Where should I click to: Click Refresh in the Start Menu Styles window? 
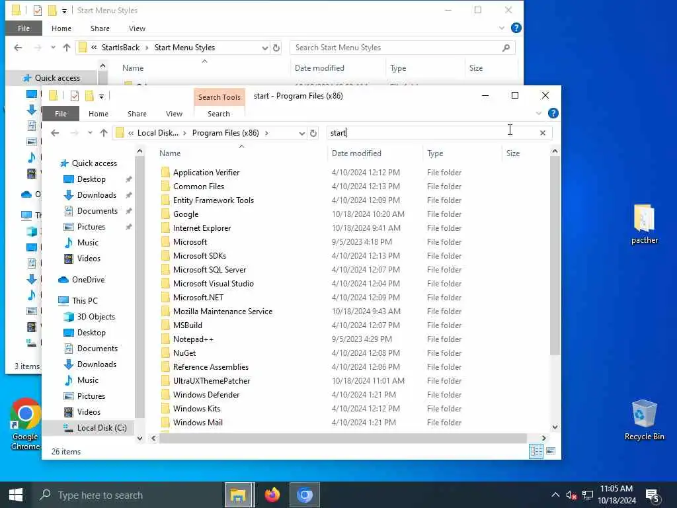(276, 48)
